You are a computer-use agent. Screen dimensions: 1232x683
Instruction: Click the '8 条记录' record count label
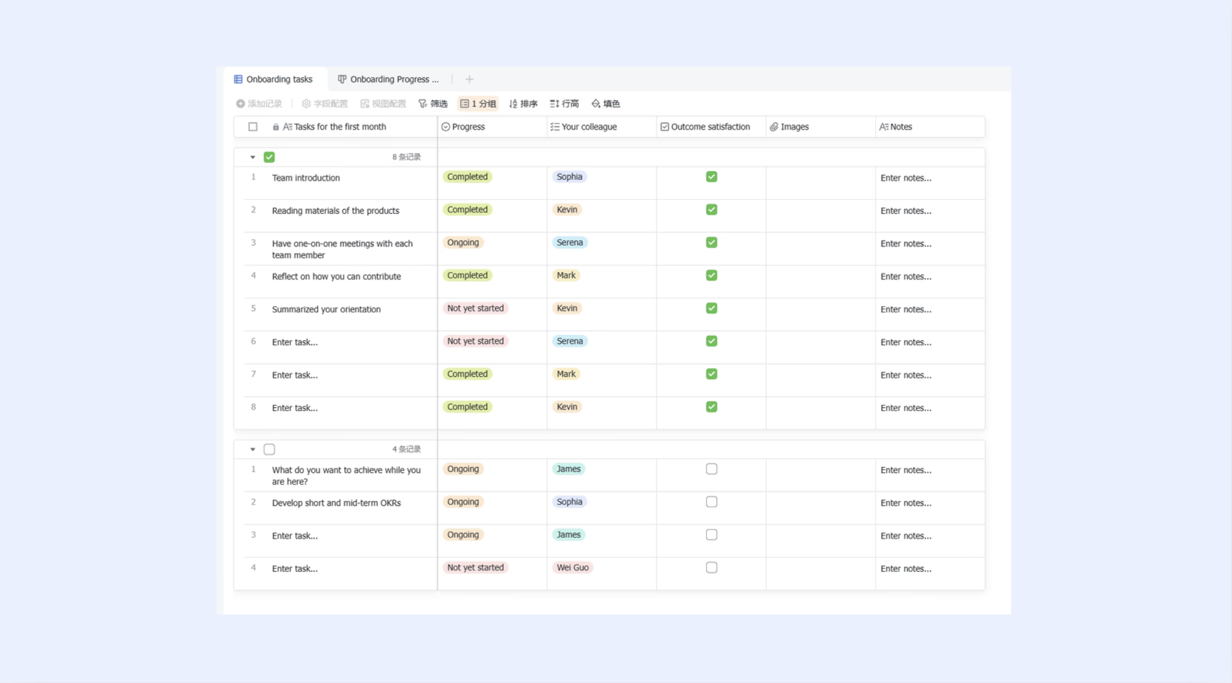[x=406, y=157]
